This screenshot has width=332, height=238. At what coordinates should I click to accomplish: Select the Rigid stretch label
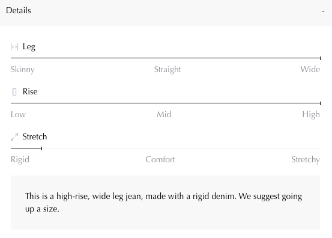20,160
